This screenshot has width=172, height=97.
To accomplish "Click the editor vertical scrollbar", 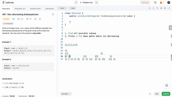I will click(171, 57).
